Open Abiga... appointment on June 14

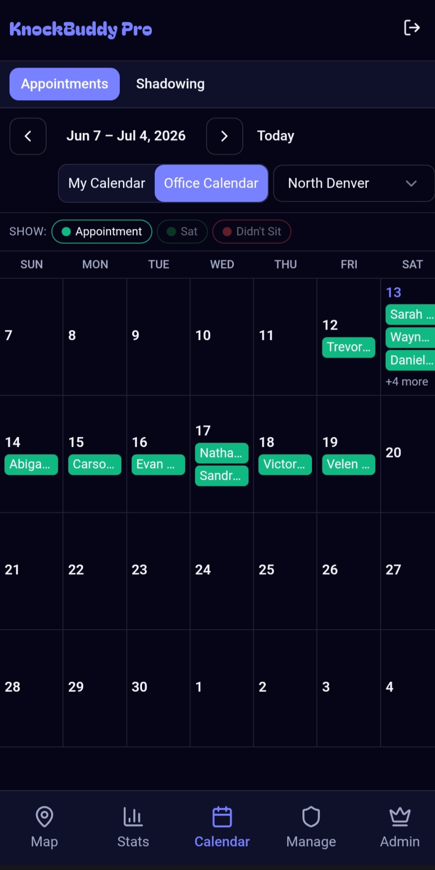pos(31,464)
